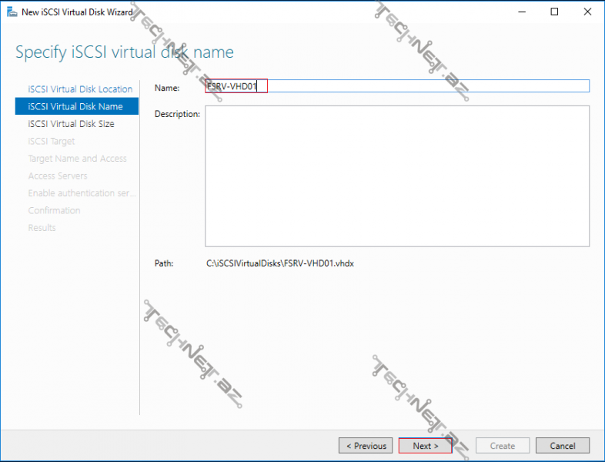Click the FSRV-VHD01.vhdx path text
The image size is (605, 462).
click(280, 263)
